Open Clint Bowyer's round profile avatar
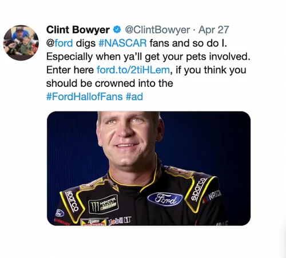Image resolution: width=286 pixels, height=258 pixels. (x=21, y=43)
